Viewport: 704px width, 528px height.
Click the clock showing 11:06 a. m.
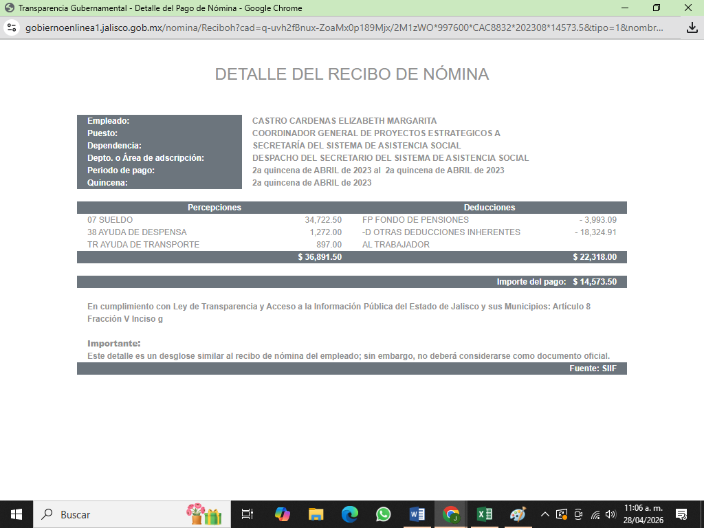[643, 508]
